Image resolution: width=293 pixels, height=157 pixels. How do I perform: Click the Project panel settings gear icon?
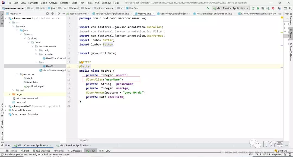point(59,14)
